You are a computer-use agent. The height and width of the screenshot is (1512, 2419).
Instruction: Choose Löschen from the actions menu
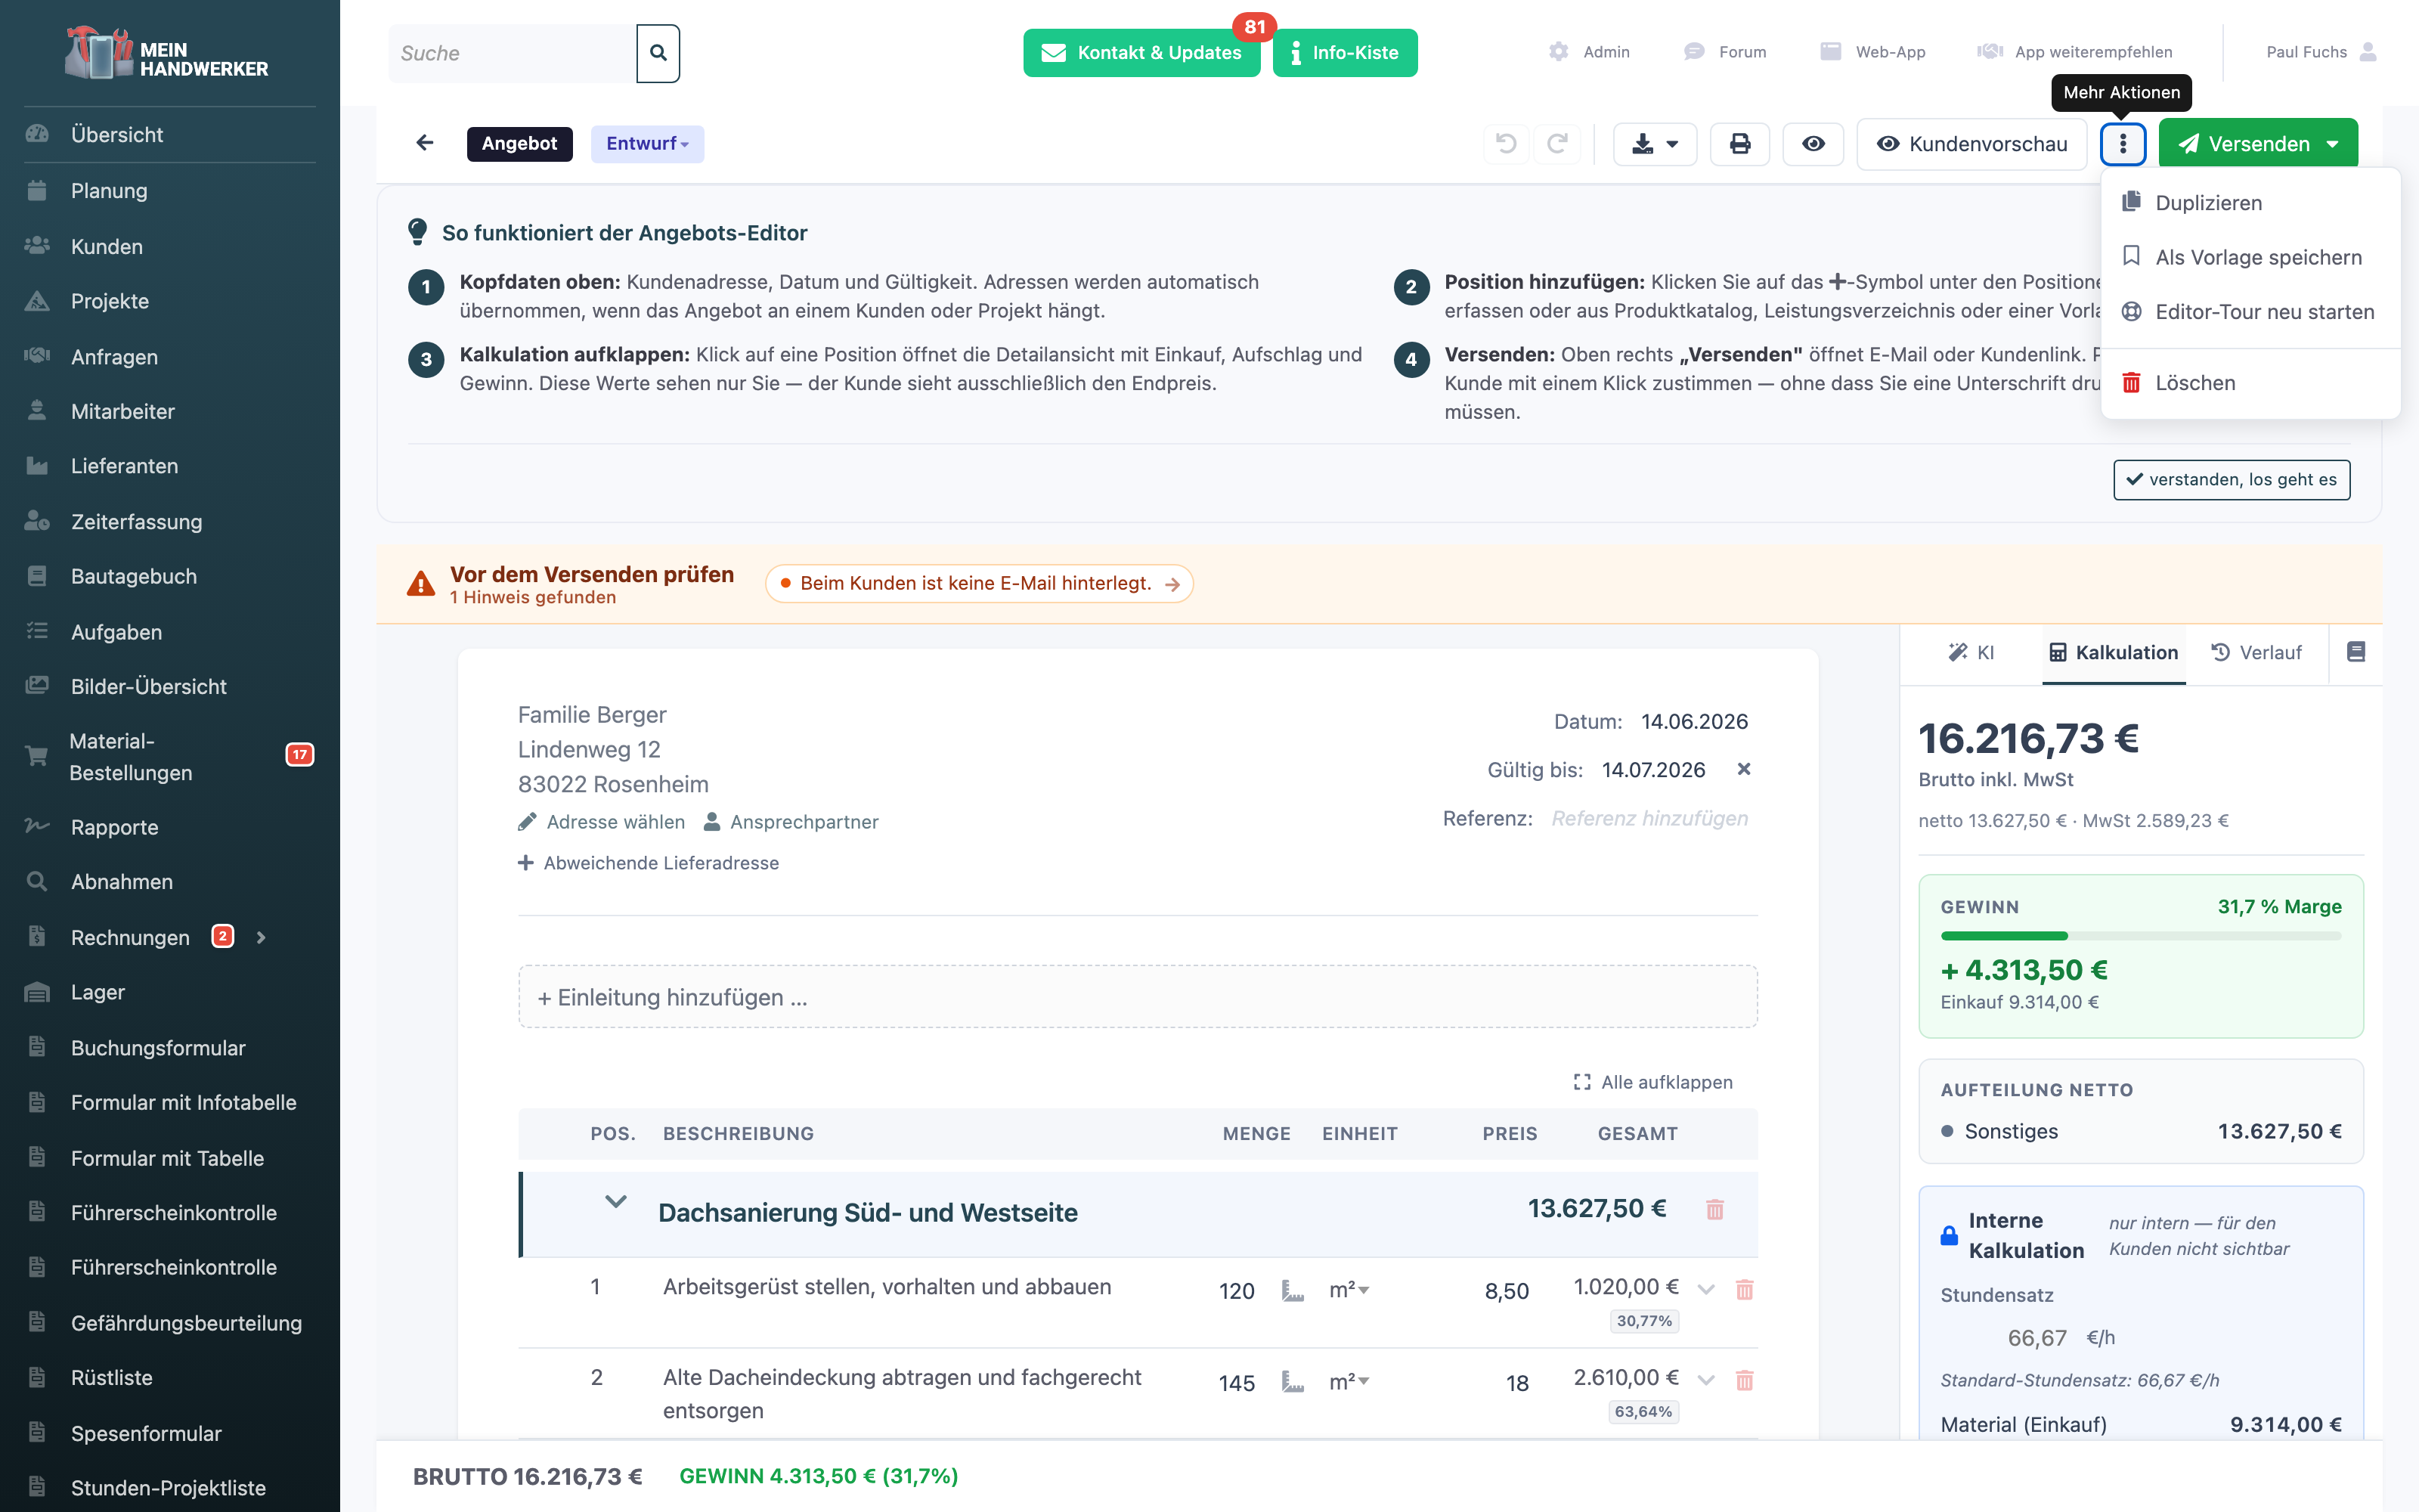pos(2251,383)
